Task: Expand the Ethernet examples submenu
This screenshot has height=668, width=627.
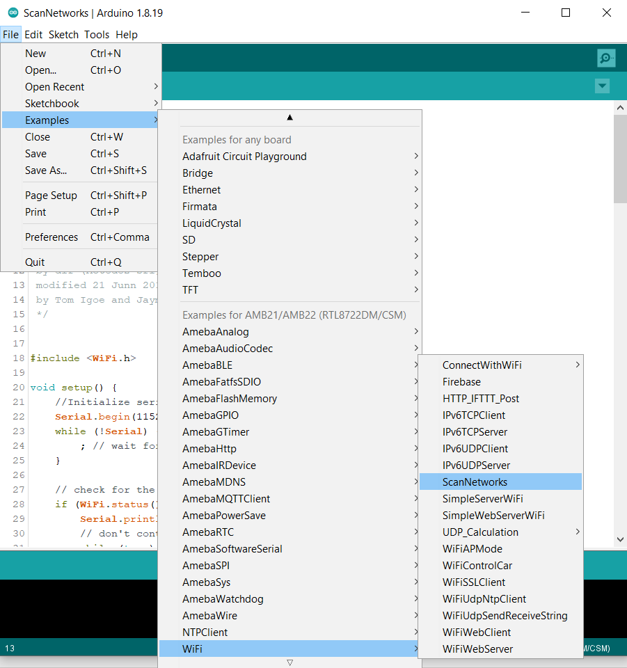Action: (x=289, y=189)
